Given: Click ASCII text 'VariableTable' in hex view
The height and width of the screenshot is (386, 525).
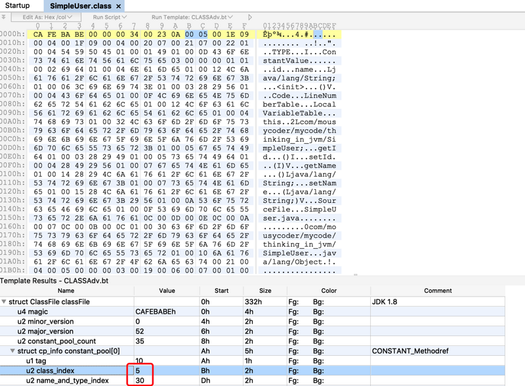Looking at the screenshot, I should point(293,114).
